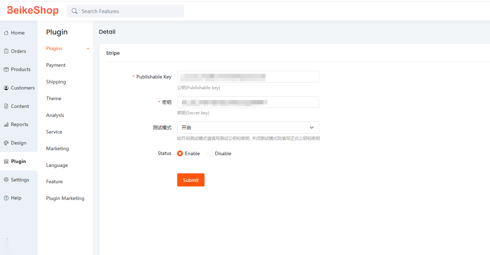Open Content in the sidebar
Viewport: 490px width, 255px height.
coord(20,106)
